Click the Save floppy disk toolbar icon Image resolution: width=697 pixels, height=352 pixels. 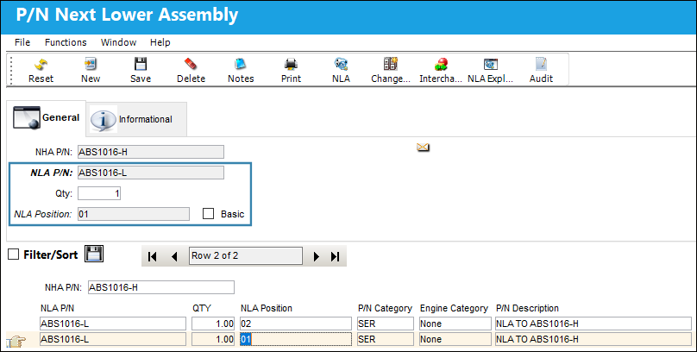[141, 65]
